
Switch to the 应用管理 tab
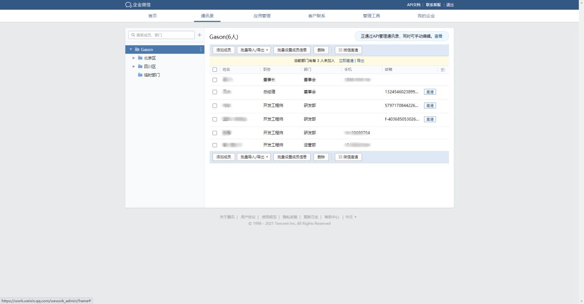[262, 16]
